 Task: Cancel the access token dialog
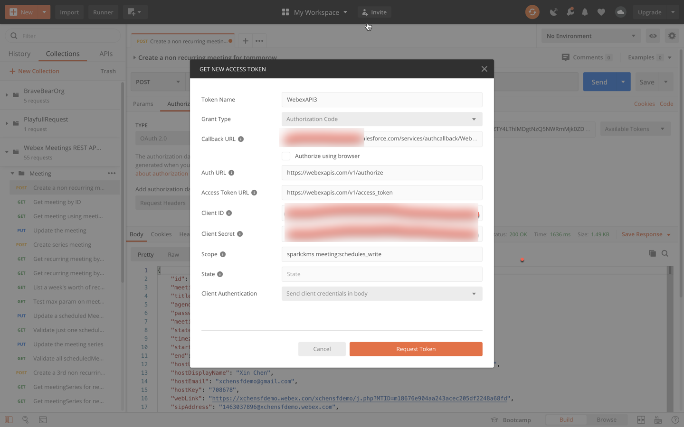click(x=322, y=349)
